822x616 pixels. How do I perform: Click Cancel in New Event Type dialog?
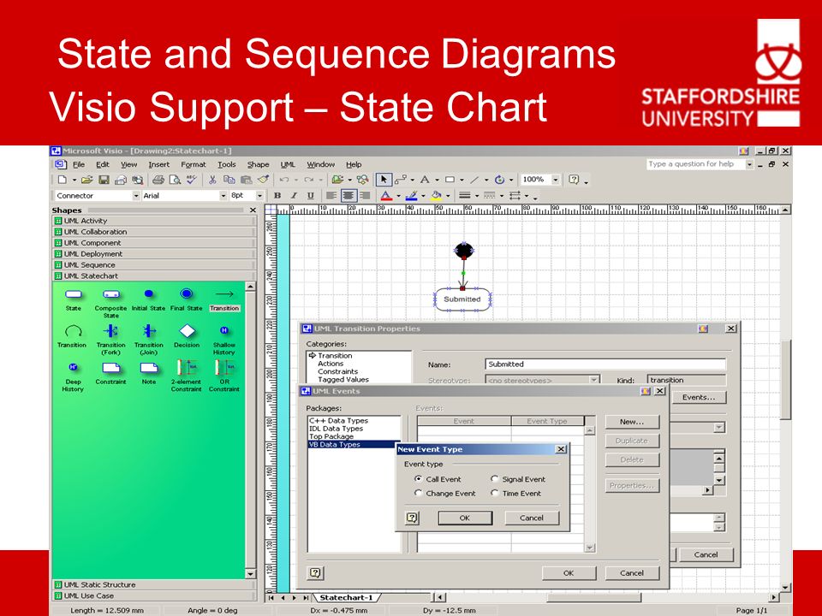click(x=532, y=518)
